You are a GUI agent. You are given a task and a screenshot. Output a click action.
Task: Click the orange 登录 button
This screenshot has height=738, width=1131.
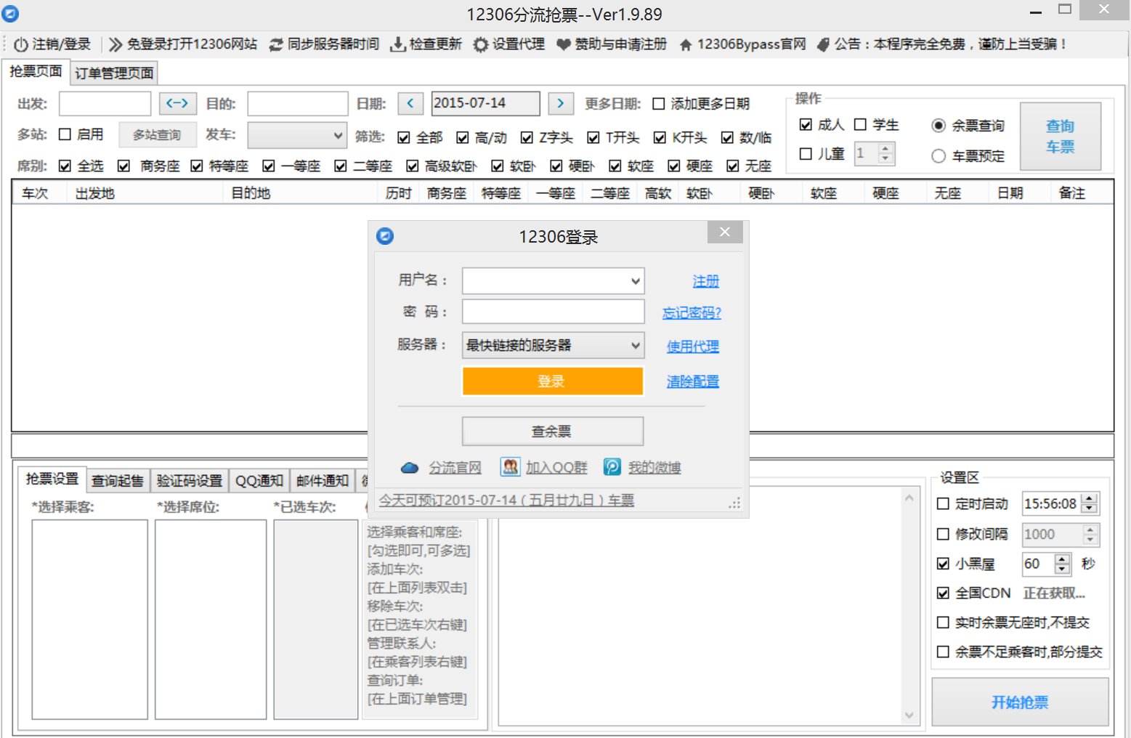(x=553, y=381)
